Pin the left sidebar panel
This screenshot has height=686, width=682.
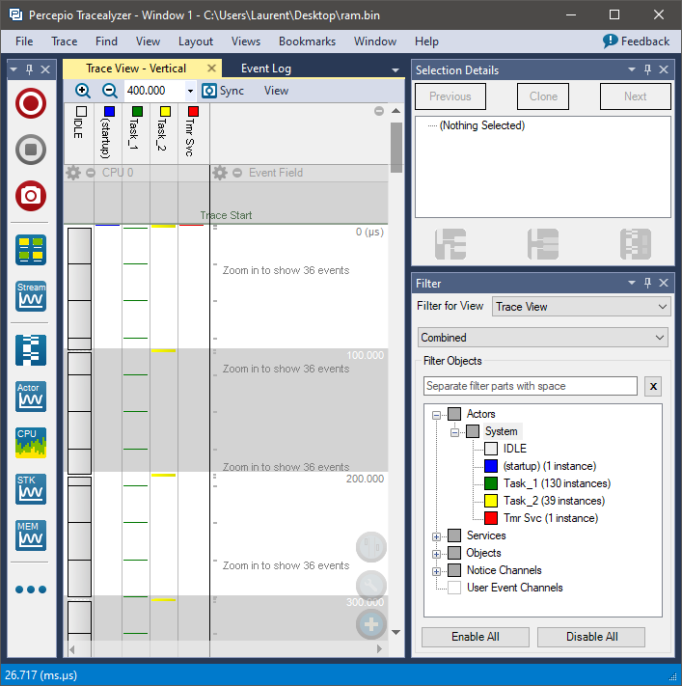pos(29,69)
